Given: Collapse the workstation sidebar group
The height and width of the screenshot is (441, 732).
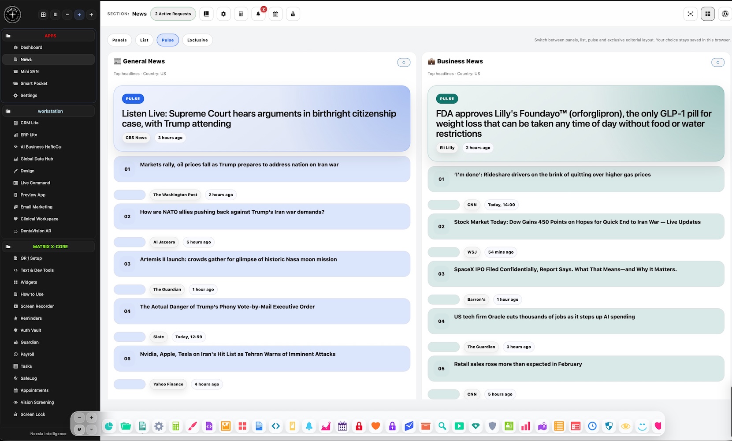Looking at the screenshot, I should 49,111.
